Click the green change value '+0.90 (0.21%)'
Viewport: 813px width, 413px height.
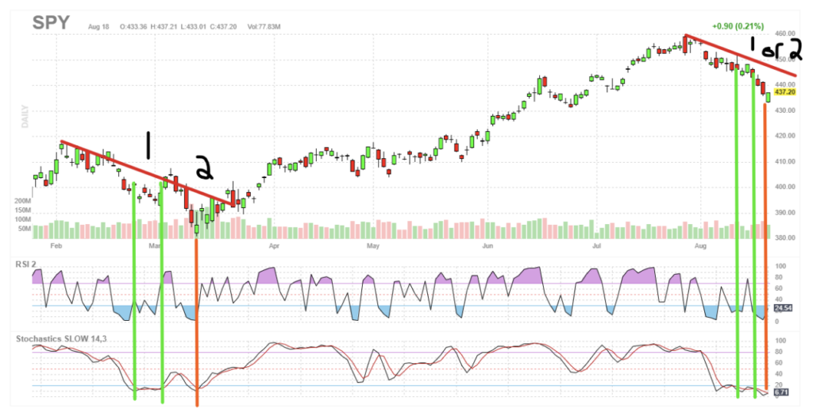[738, 26]
